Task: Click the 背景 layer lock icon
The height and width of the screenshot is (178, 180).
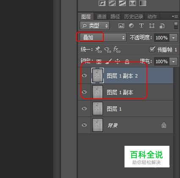Action: (x=164, y=125)
